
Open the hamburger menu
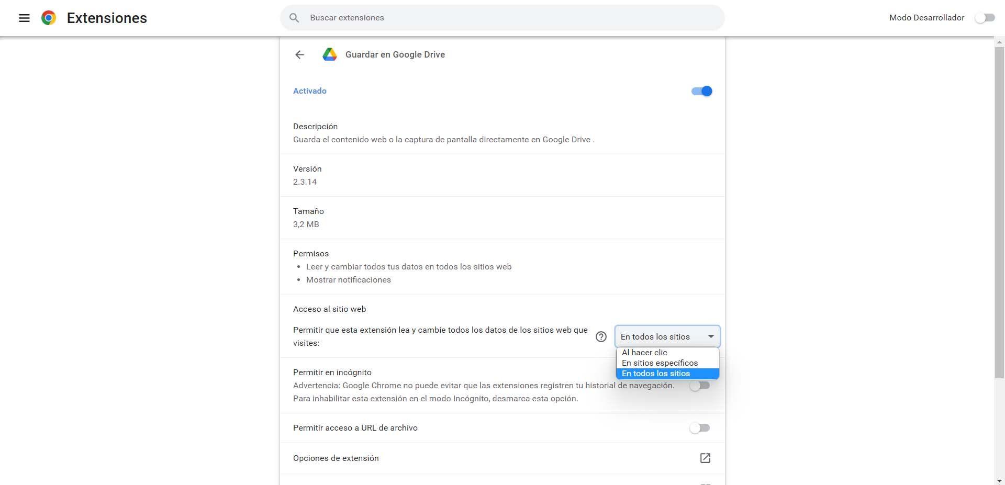(x=24, y=18)
